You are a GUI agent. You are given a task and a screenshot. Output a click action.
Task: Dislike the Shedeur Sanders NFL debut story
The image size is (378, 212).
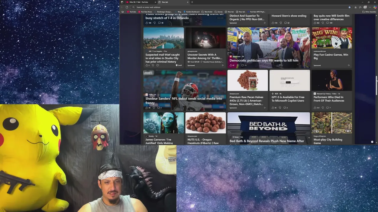point(154,108)
